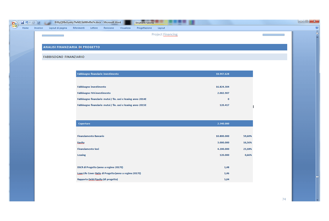Open the Progettazione table tools tab
The image size is (329, 221).
[x=144, y=28]
